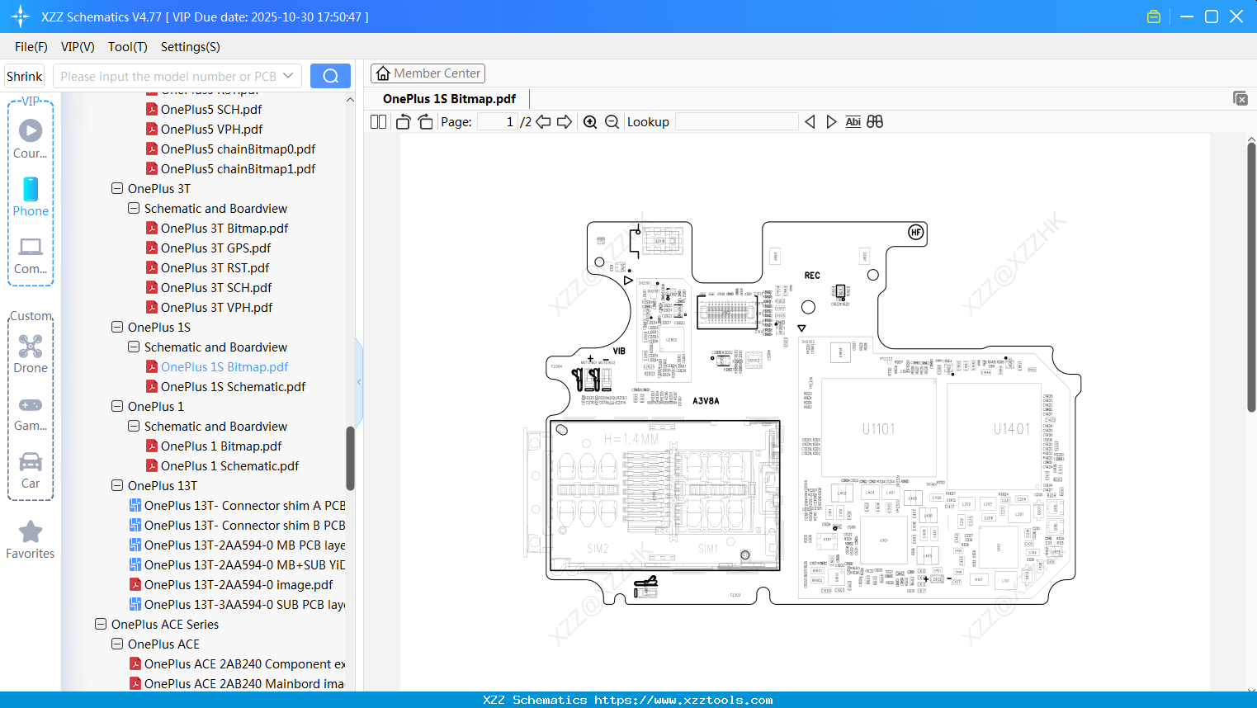Zoom in on the PDF

(590, 122)
